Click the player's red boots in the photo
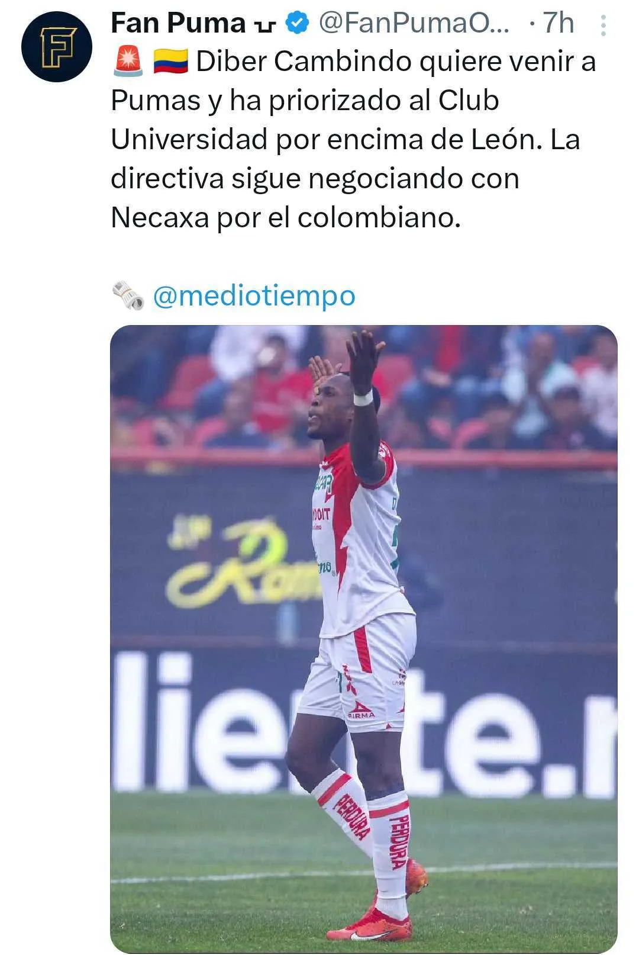This screenshot has height=955, width=639. point(380,906)
